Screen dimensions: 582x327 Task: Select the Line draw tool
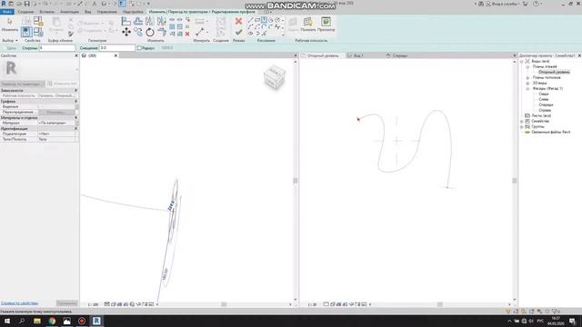click(x=251, y=20)
